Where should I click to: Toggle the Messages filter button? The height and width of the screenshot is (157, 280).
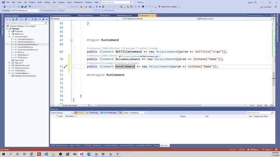point(109,113)
